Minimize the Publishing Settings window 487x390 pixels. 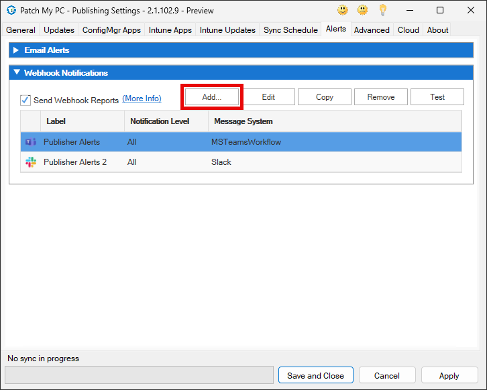point(410,10)
